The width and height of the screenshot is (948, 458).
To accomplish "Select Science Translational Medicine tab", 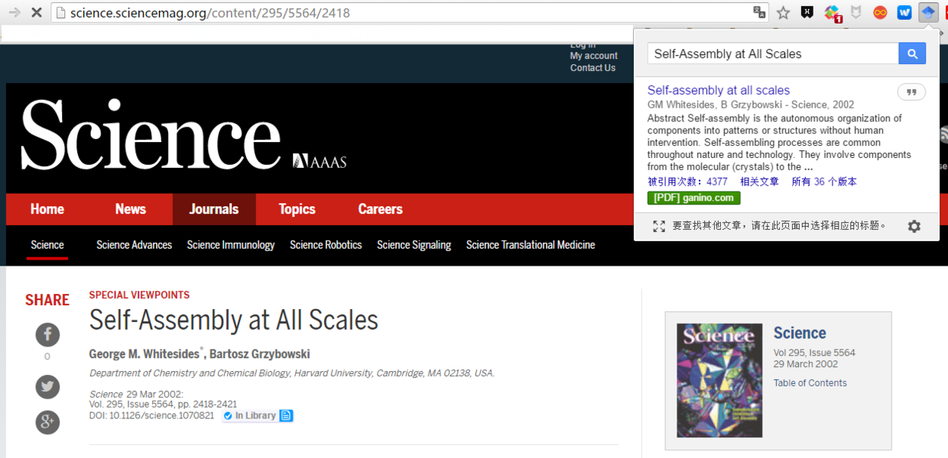I will tap(531, 245).
